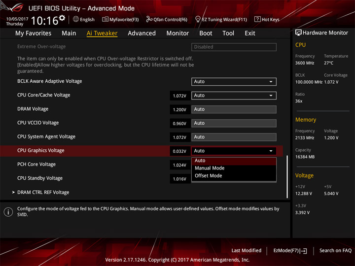Open Qfan Control(F6)
The image size is (355, 266).
pyautogui.click(x=167, y=19)
